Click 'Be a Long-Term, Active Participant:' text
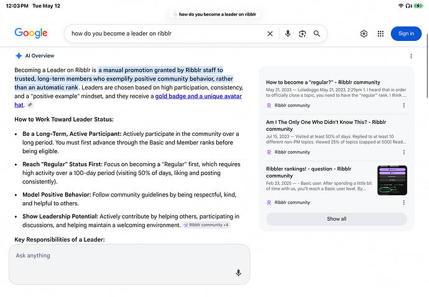The width and height of the screenshot is (429, 297). pyautogui.click(x=72, y=134)
